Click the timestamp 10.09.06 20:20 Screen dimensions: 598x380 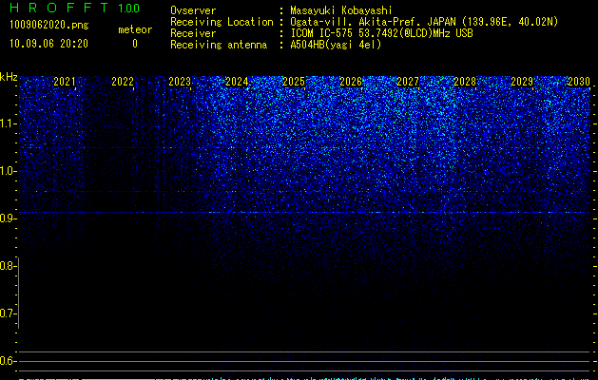48,44
